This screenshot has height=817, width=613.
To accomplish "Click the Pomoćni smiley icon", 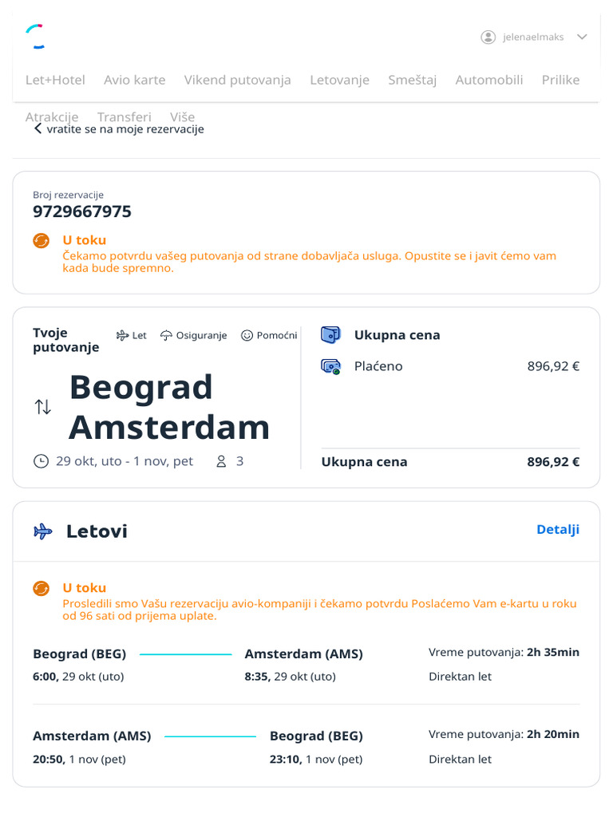I will pyautogui.click(x=247, y=336).
